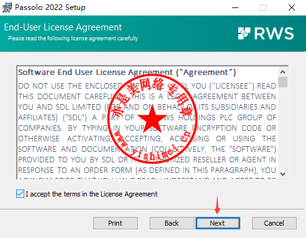The image size is (306, 238).
Task: Click the Software End User License Agreement heading
Action: click(x=127, y=73)
